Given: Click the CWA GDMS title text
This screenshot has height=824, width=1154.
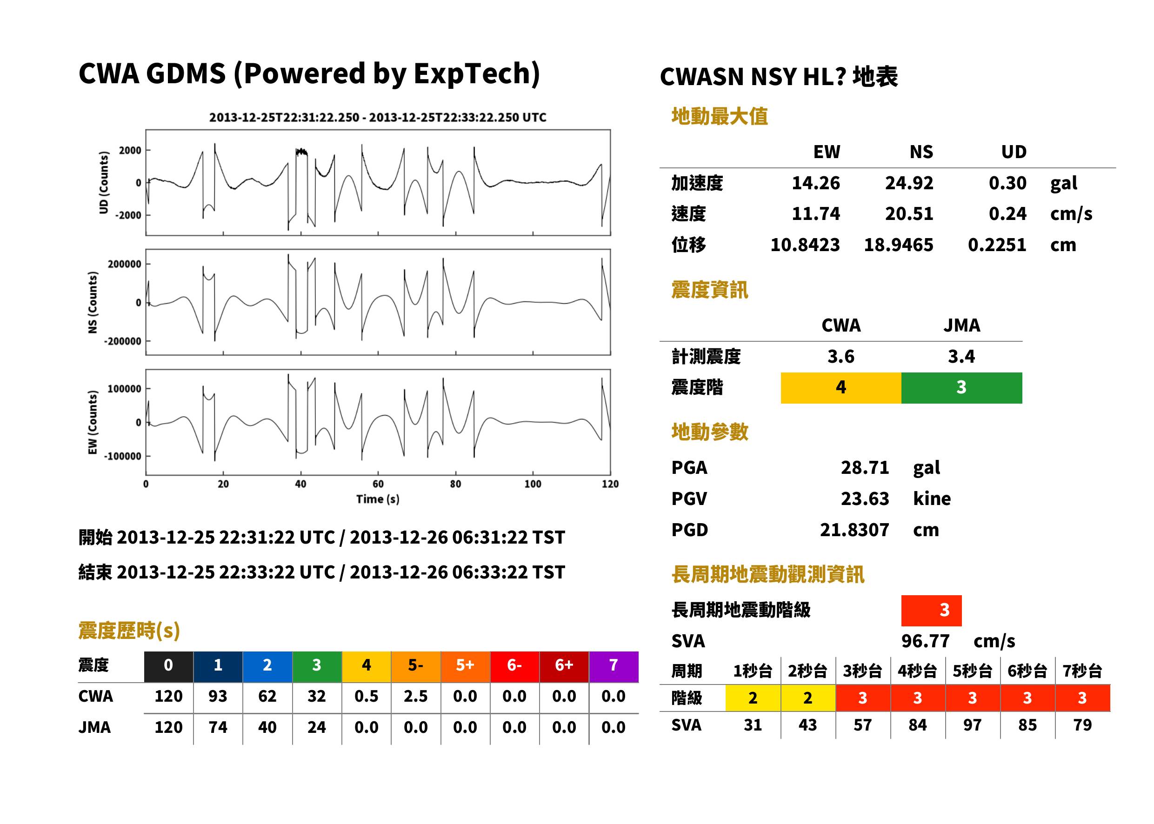Looking at the screenshot, I should click(309, 73).
